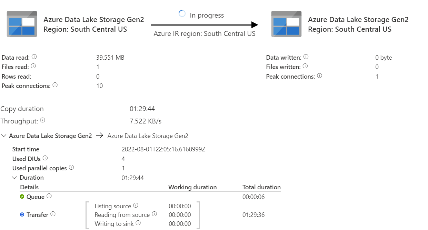
Task: Click the Queue info icon
Action: tap(49, 197)
